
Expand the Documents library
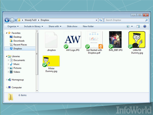pos(8,60)
